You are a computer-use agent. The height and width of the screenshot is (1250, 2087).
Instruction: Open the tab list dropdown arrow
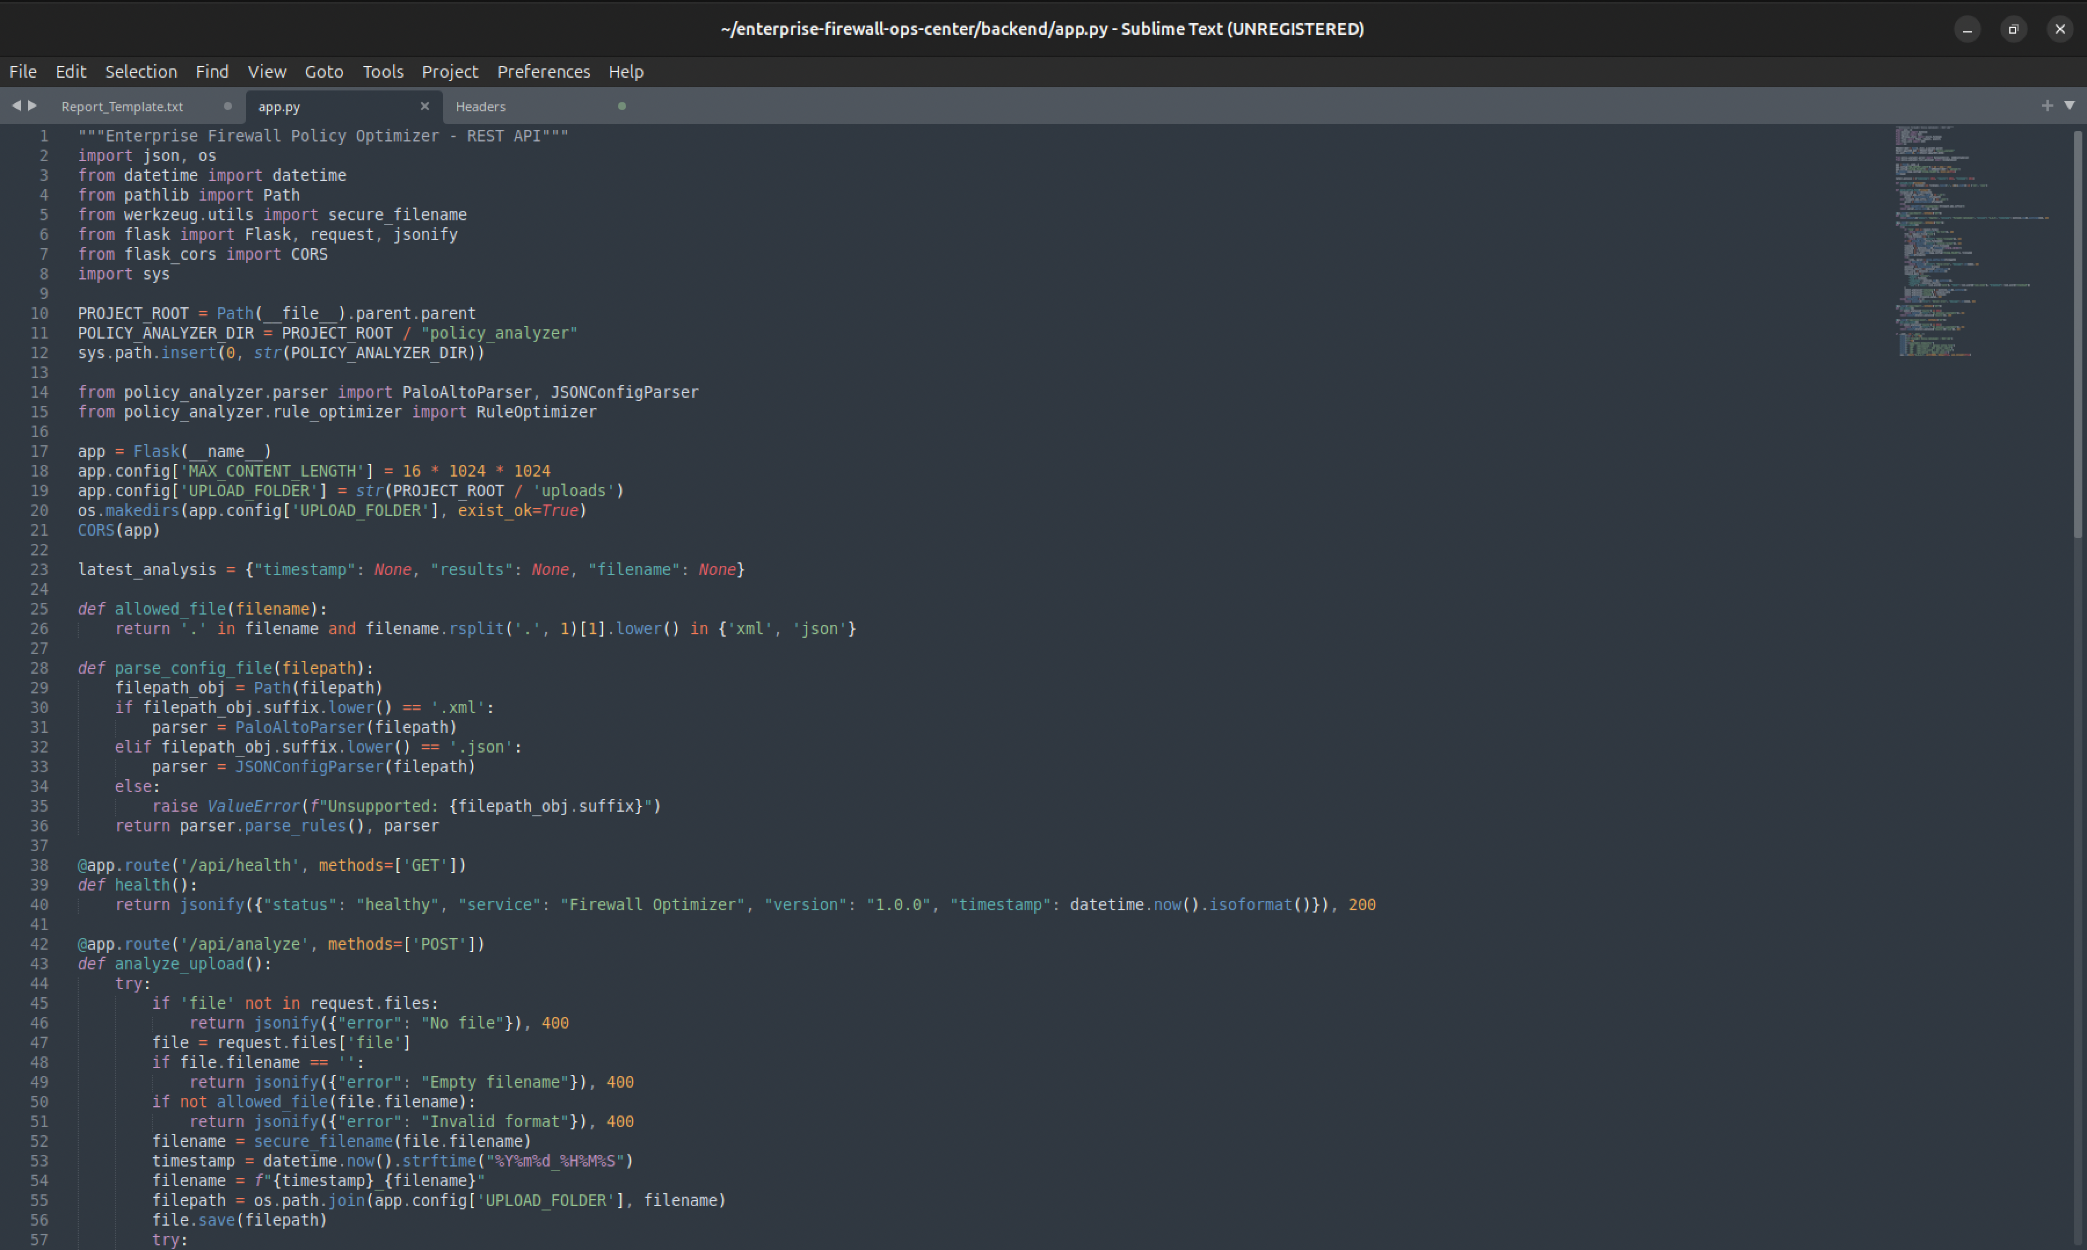click(2069, 106)
